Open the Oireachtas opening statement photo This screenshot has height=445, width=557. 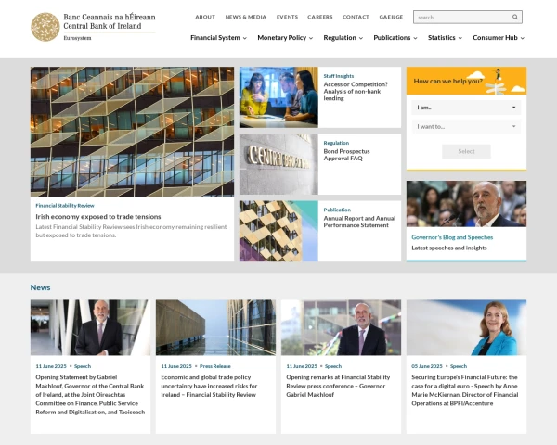[90, 327]
